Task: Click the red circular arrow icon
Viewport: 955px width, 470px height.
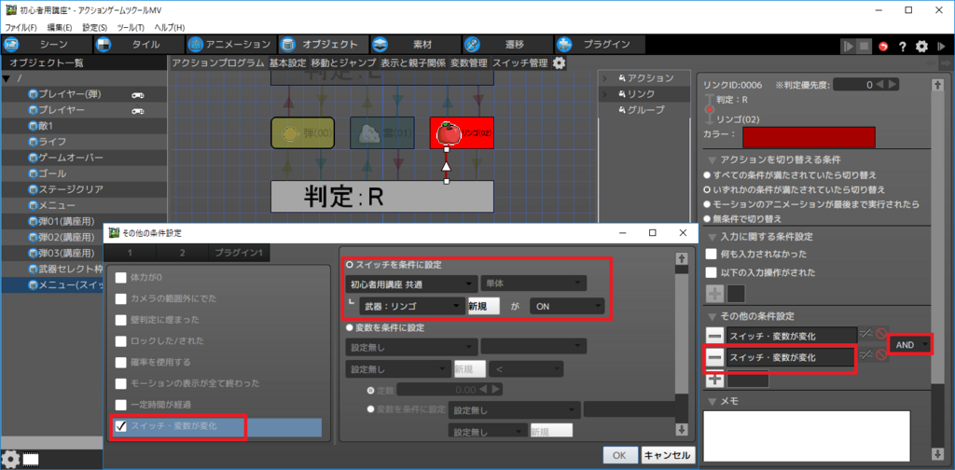Action: point(884,47)
